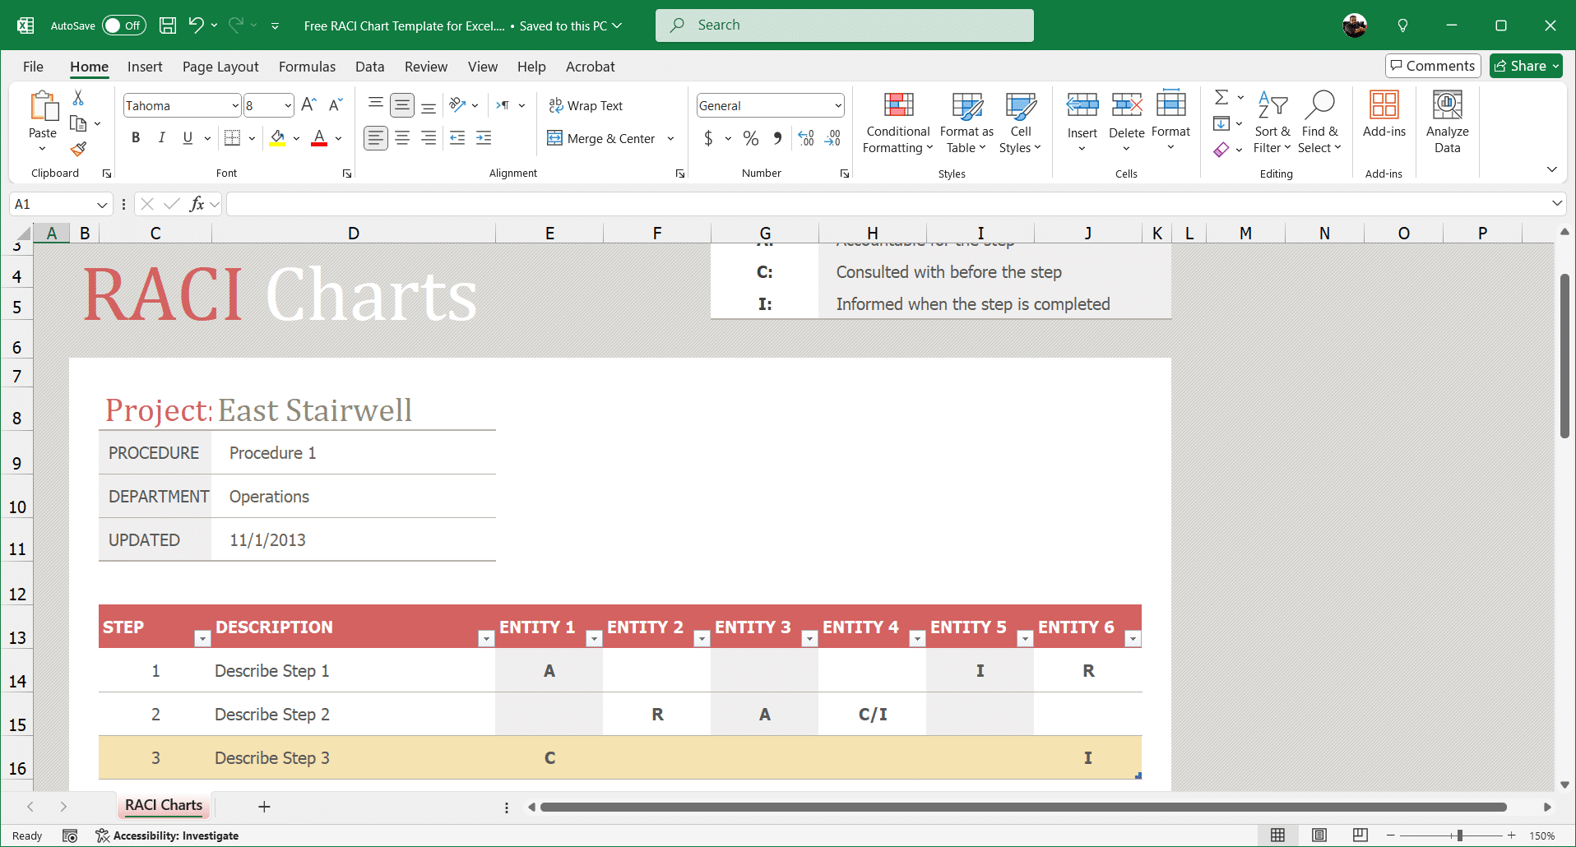Toggle Italic formatting

point(162,137)
